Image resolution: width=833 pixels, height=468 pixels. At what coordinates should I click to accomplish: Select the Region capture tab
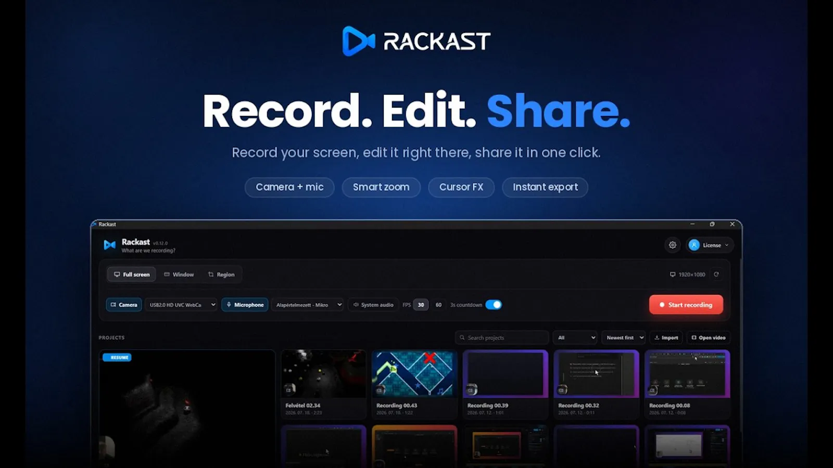221,275
